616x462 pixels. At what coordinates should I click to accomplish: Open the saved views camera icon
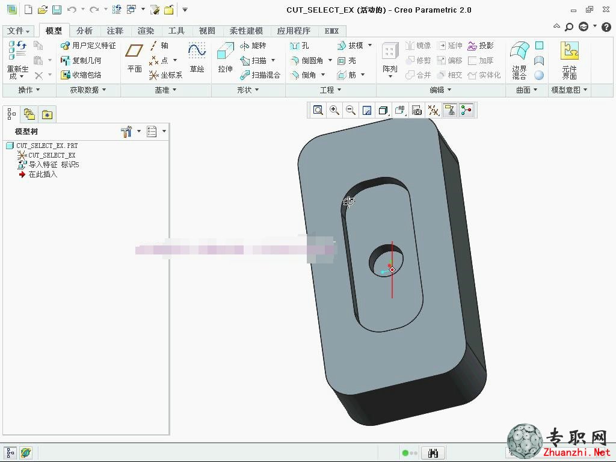pyautogui.click(x=417, y=111)
